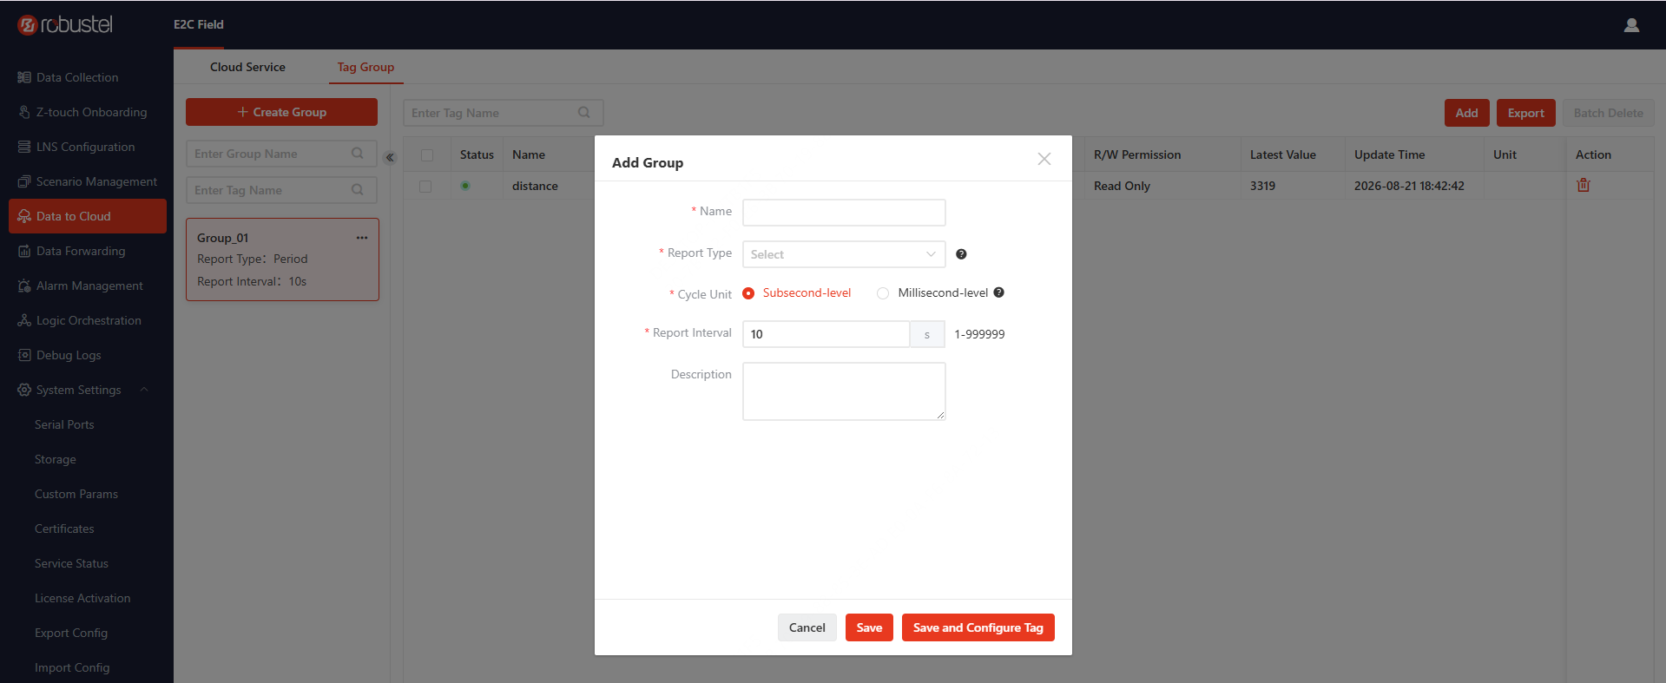Focus the group Name input field

844,213
